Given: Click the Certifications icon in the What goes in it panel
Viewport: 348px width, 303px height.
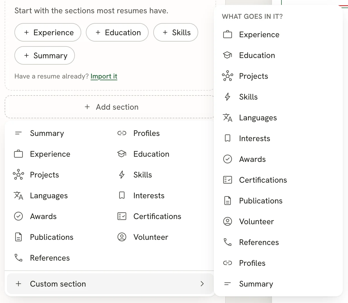Looking at the screenshot, I should tap(228, 180).
